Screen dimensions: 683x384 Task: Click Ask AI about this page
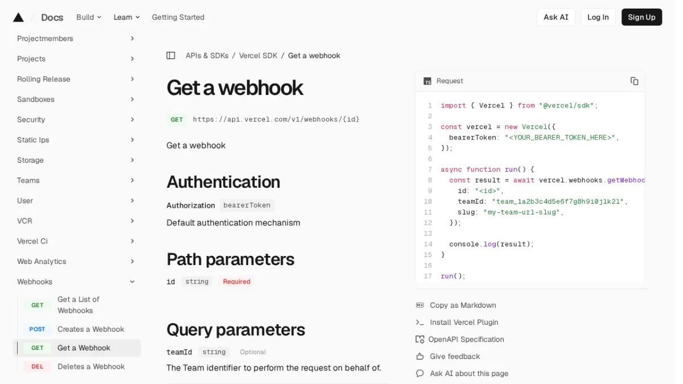point(469,373)
